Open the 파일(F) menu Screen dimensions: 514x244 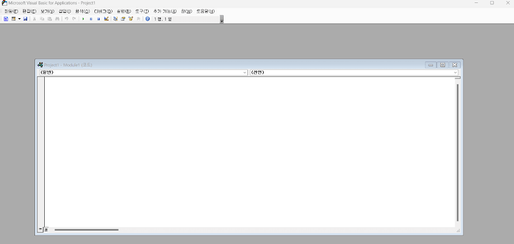pyautogui.click(x=11, y=11)
